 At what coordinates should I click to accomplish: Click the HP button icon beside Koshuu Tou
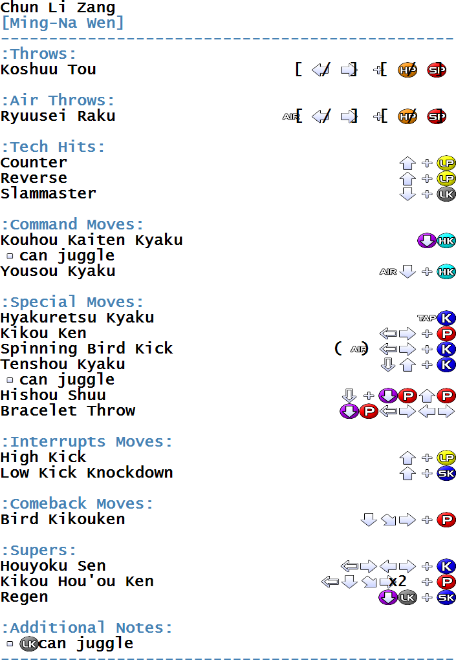(x=407, y=70)
